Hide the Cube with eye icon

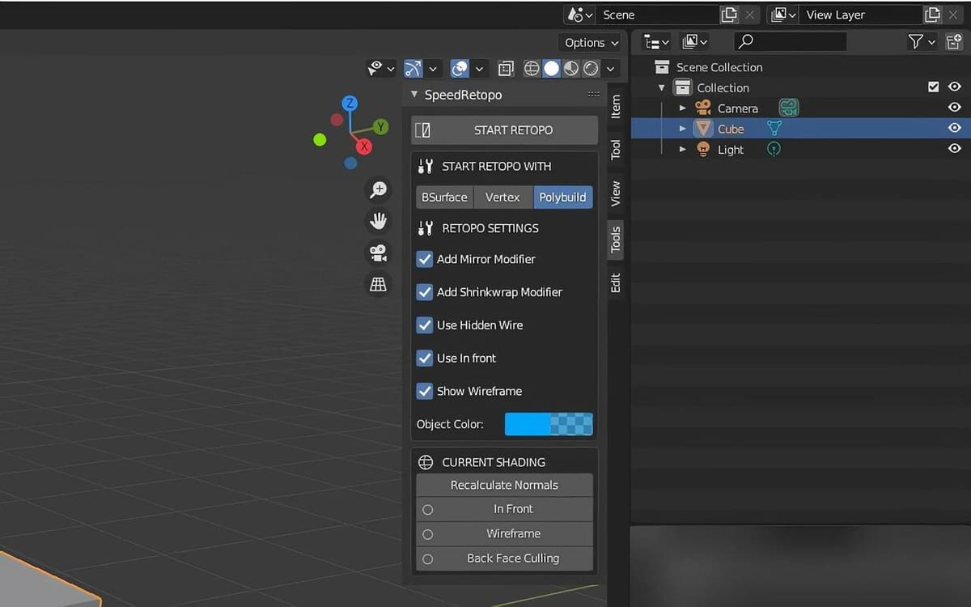click(x=955, y=128)
